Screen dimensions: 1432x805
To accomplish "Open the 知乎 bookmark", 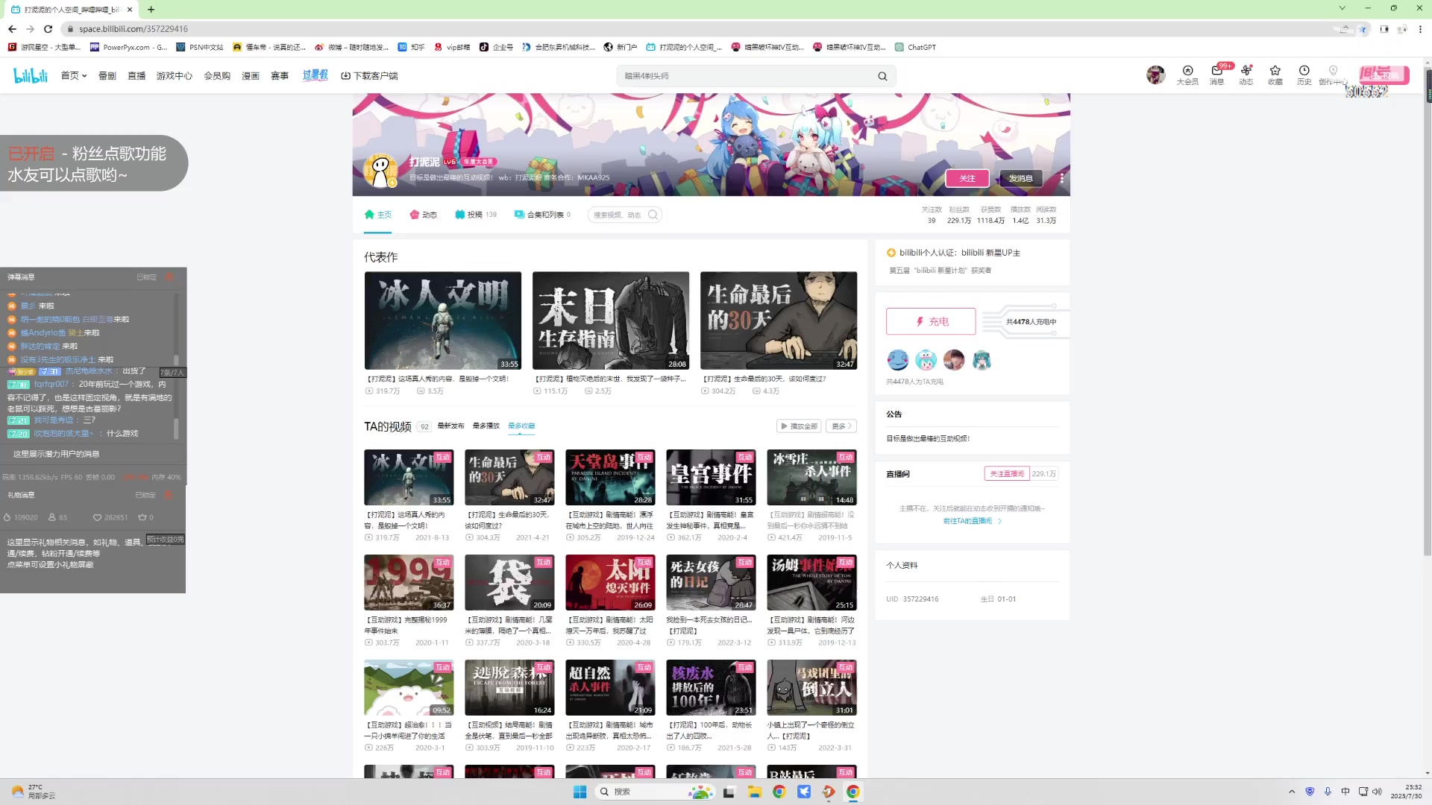I will click(x=411, y=47).
